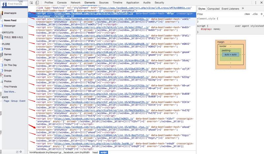
Task: Open script URL in row with hash uy7jA
Action: pos(101,69)
